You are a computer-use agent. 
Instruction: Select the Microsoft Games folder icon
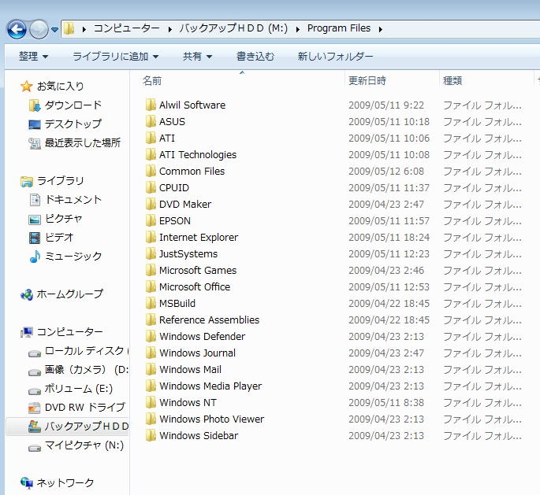coord(151,270)
